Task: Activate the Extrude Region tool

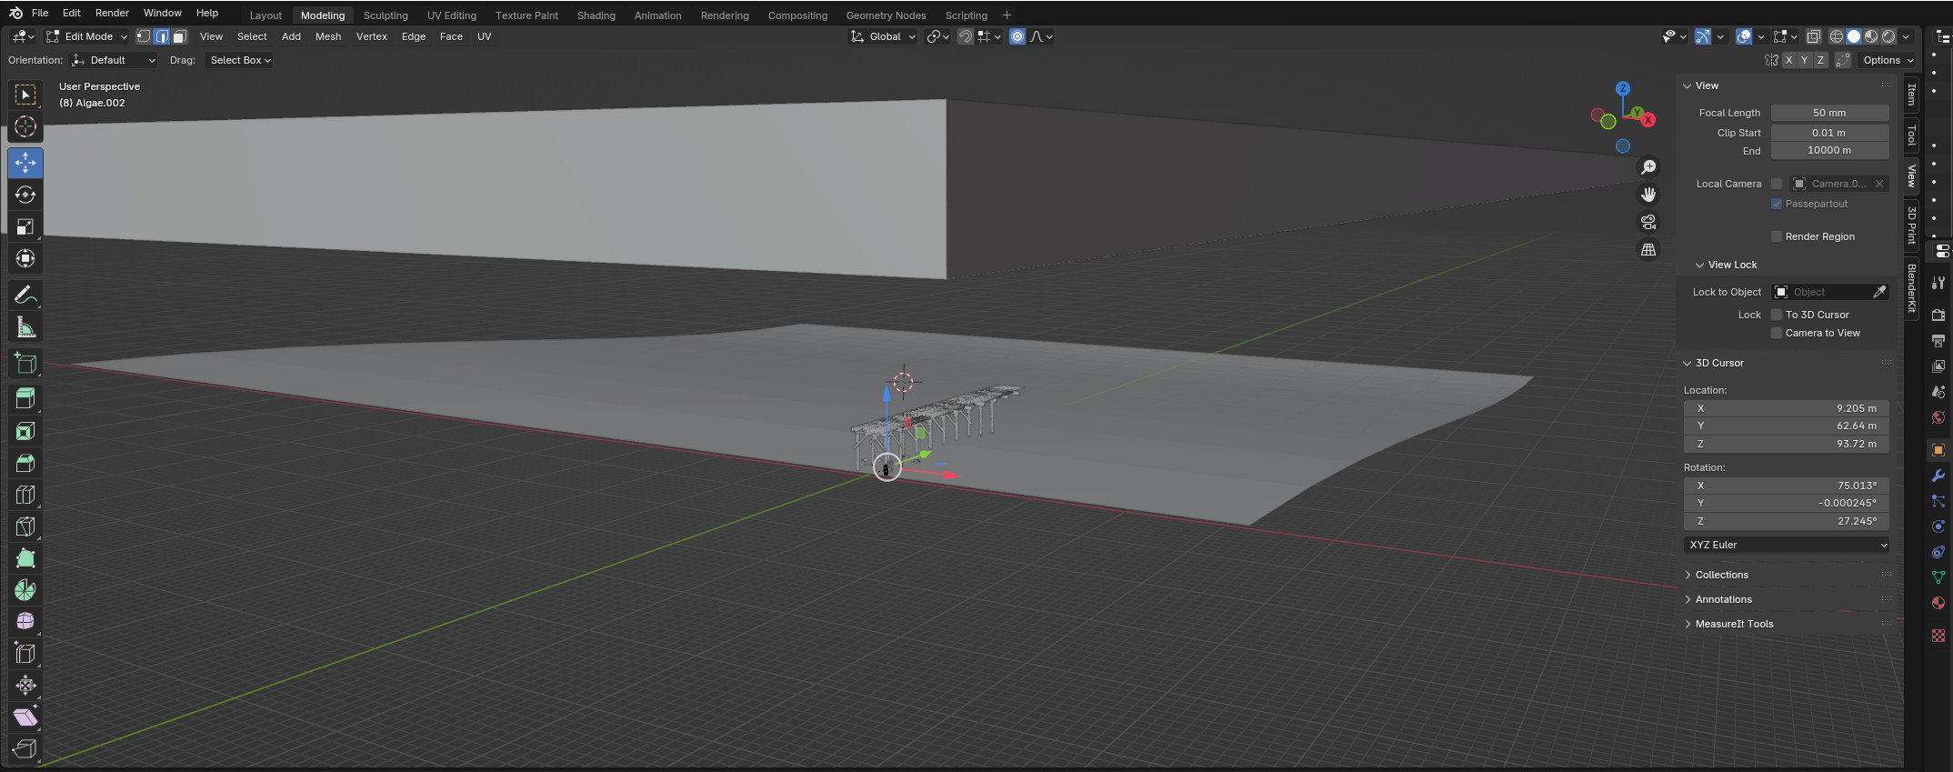Action: [x=25, y=399]
